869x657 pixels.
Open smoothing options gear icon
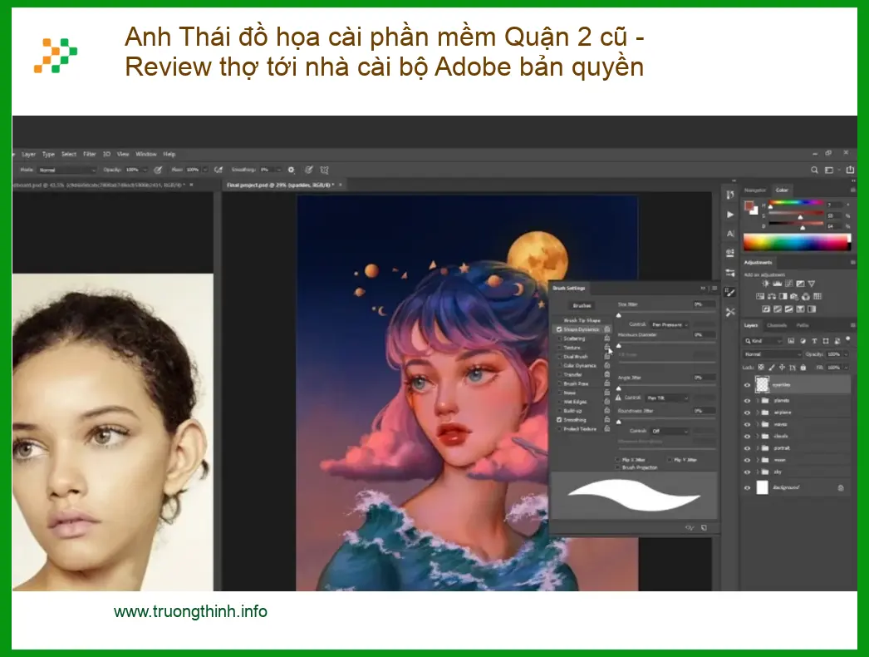click(291, 170)
